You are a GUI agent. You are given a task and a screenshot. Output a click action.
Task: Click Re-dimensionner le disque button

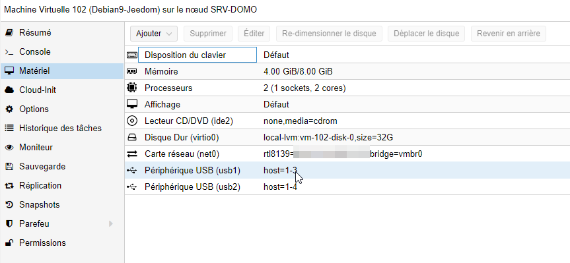pos(329,34)
